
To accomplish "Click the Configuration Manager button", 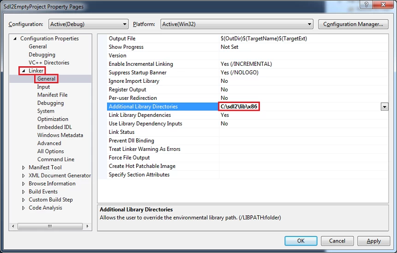I will (x=353, y=24).
